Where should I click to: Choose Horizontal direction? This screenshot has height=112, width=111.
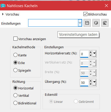coord(15,88)
